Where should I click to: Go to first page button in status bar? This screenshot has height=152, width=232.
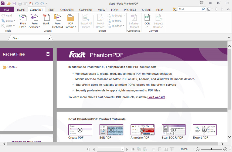tap(88, 149)
